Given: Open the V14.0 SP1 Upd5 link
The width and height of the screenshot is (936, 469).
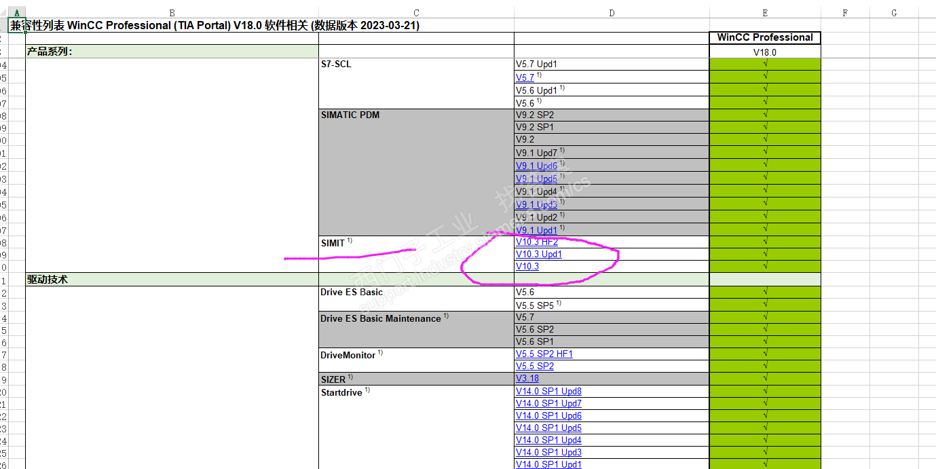Looking at the screenshot, I should (548, 428).
